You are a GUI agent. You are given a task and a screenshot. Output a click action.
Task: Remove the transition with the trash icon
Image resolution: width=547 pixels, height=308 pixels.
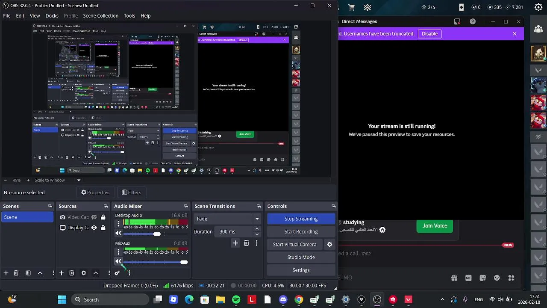246,243
